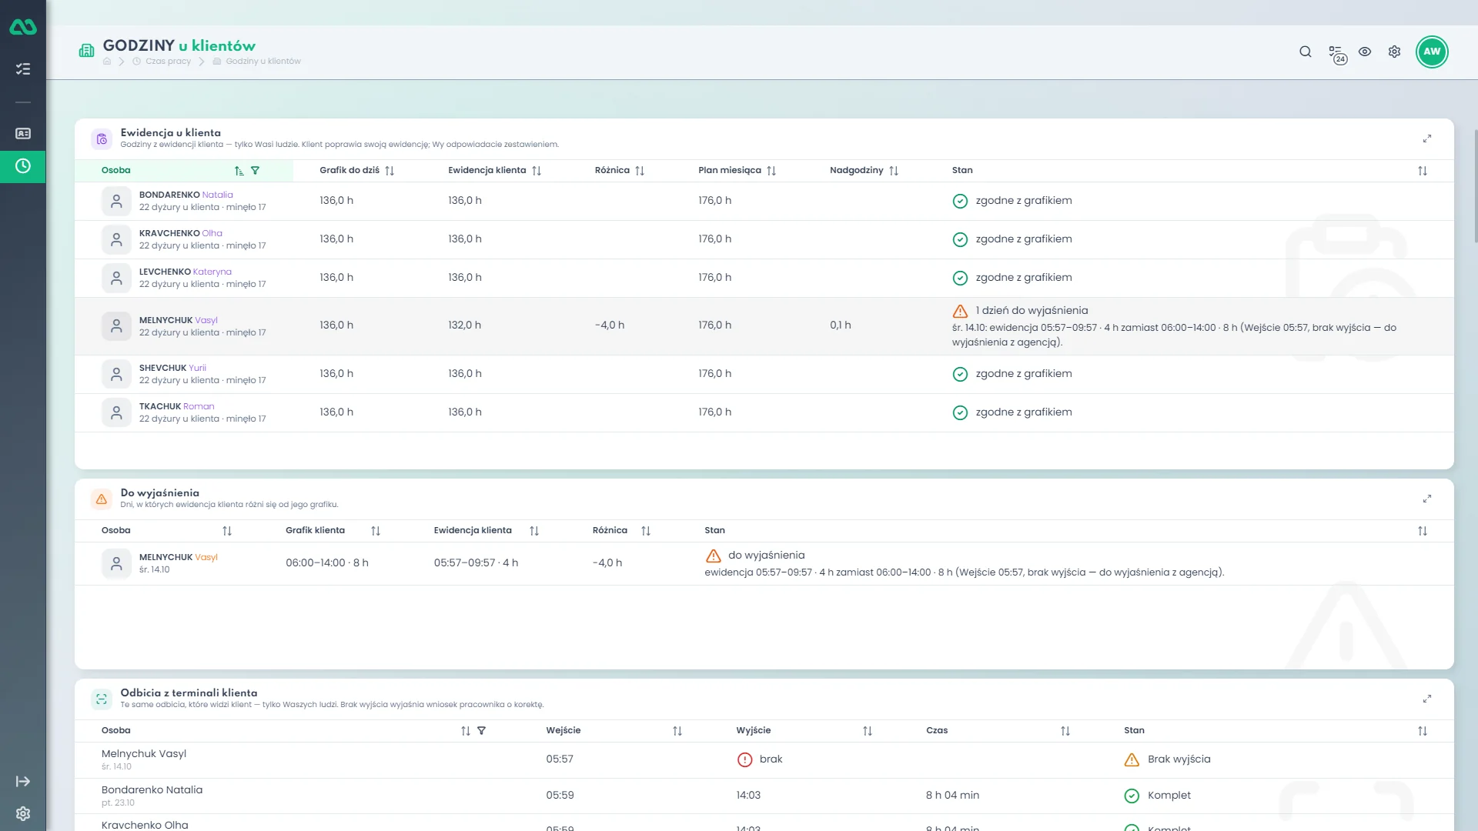Sort by Różnica in Ewidencja table
Viewport: 1478px width, 831px height.
(640, 171)
